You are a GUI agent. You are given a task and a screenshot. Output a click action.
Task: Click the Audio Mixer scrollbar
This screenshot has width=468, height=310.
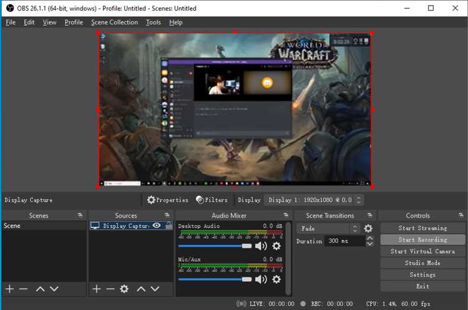pos(288,258)
